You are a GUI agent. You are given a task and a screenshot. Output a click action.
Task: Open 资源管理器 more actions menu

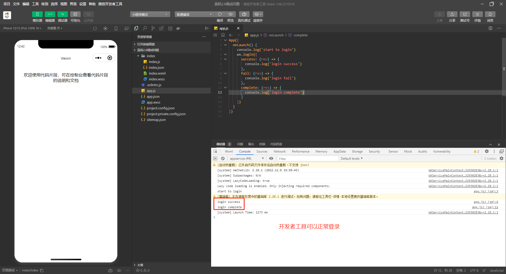(x=204, y=37)
